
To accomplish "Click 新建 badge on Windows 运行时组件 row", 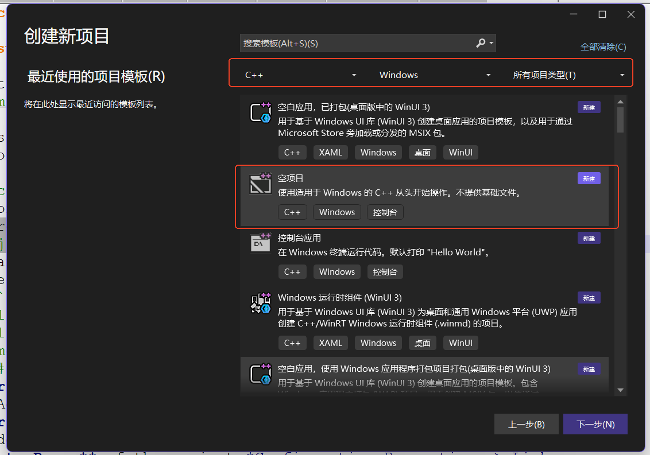I will click(x=589, y=298).
